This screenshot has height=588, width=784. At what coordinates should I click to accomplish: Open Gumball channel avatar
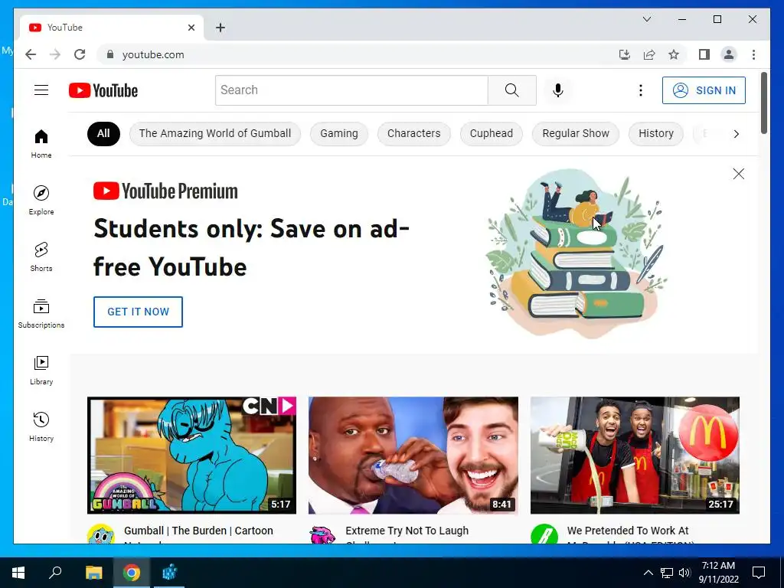[100, 534]
